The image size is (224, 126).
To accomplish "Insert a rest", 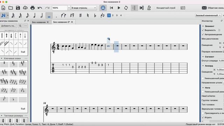I will click(x=72, y=15).
